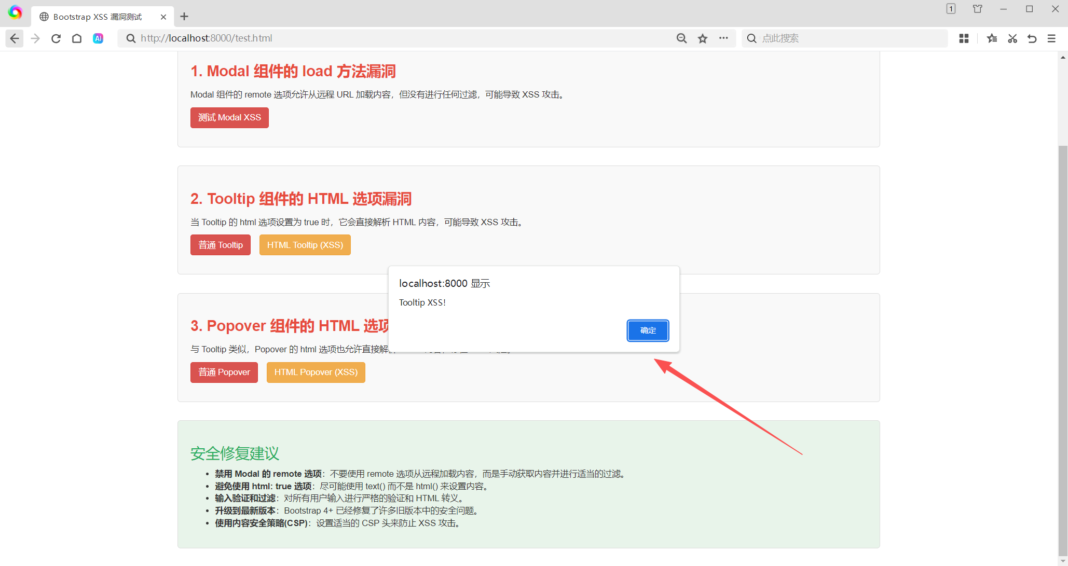This screenshot has height=566, width=1068.
Task: Open the favorites list icon
Action: [x=992, y=38]
